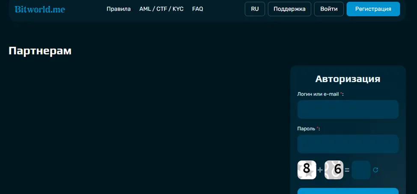Open the Bitworld.me logo homepage link
The height and width of the screenshot is (194, 417).
coord(40,9)
